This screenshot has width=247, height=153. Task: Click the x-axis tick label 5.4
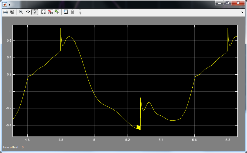click(x=161, y=140)
